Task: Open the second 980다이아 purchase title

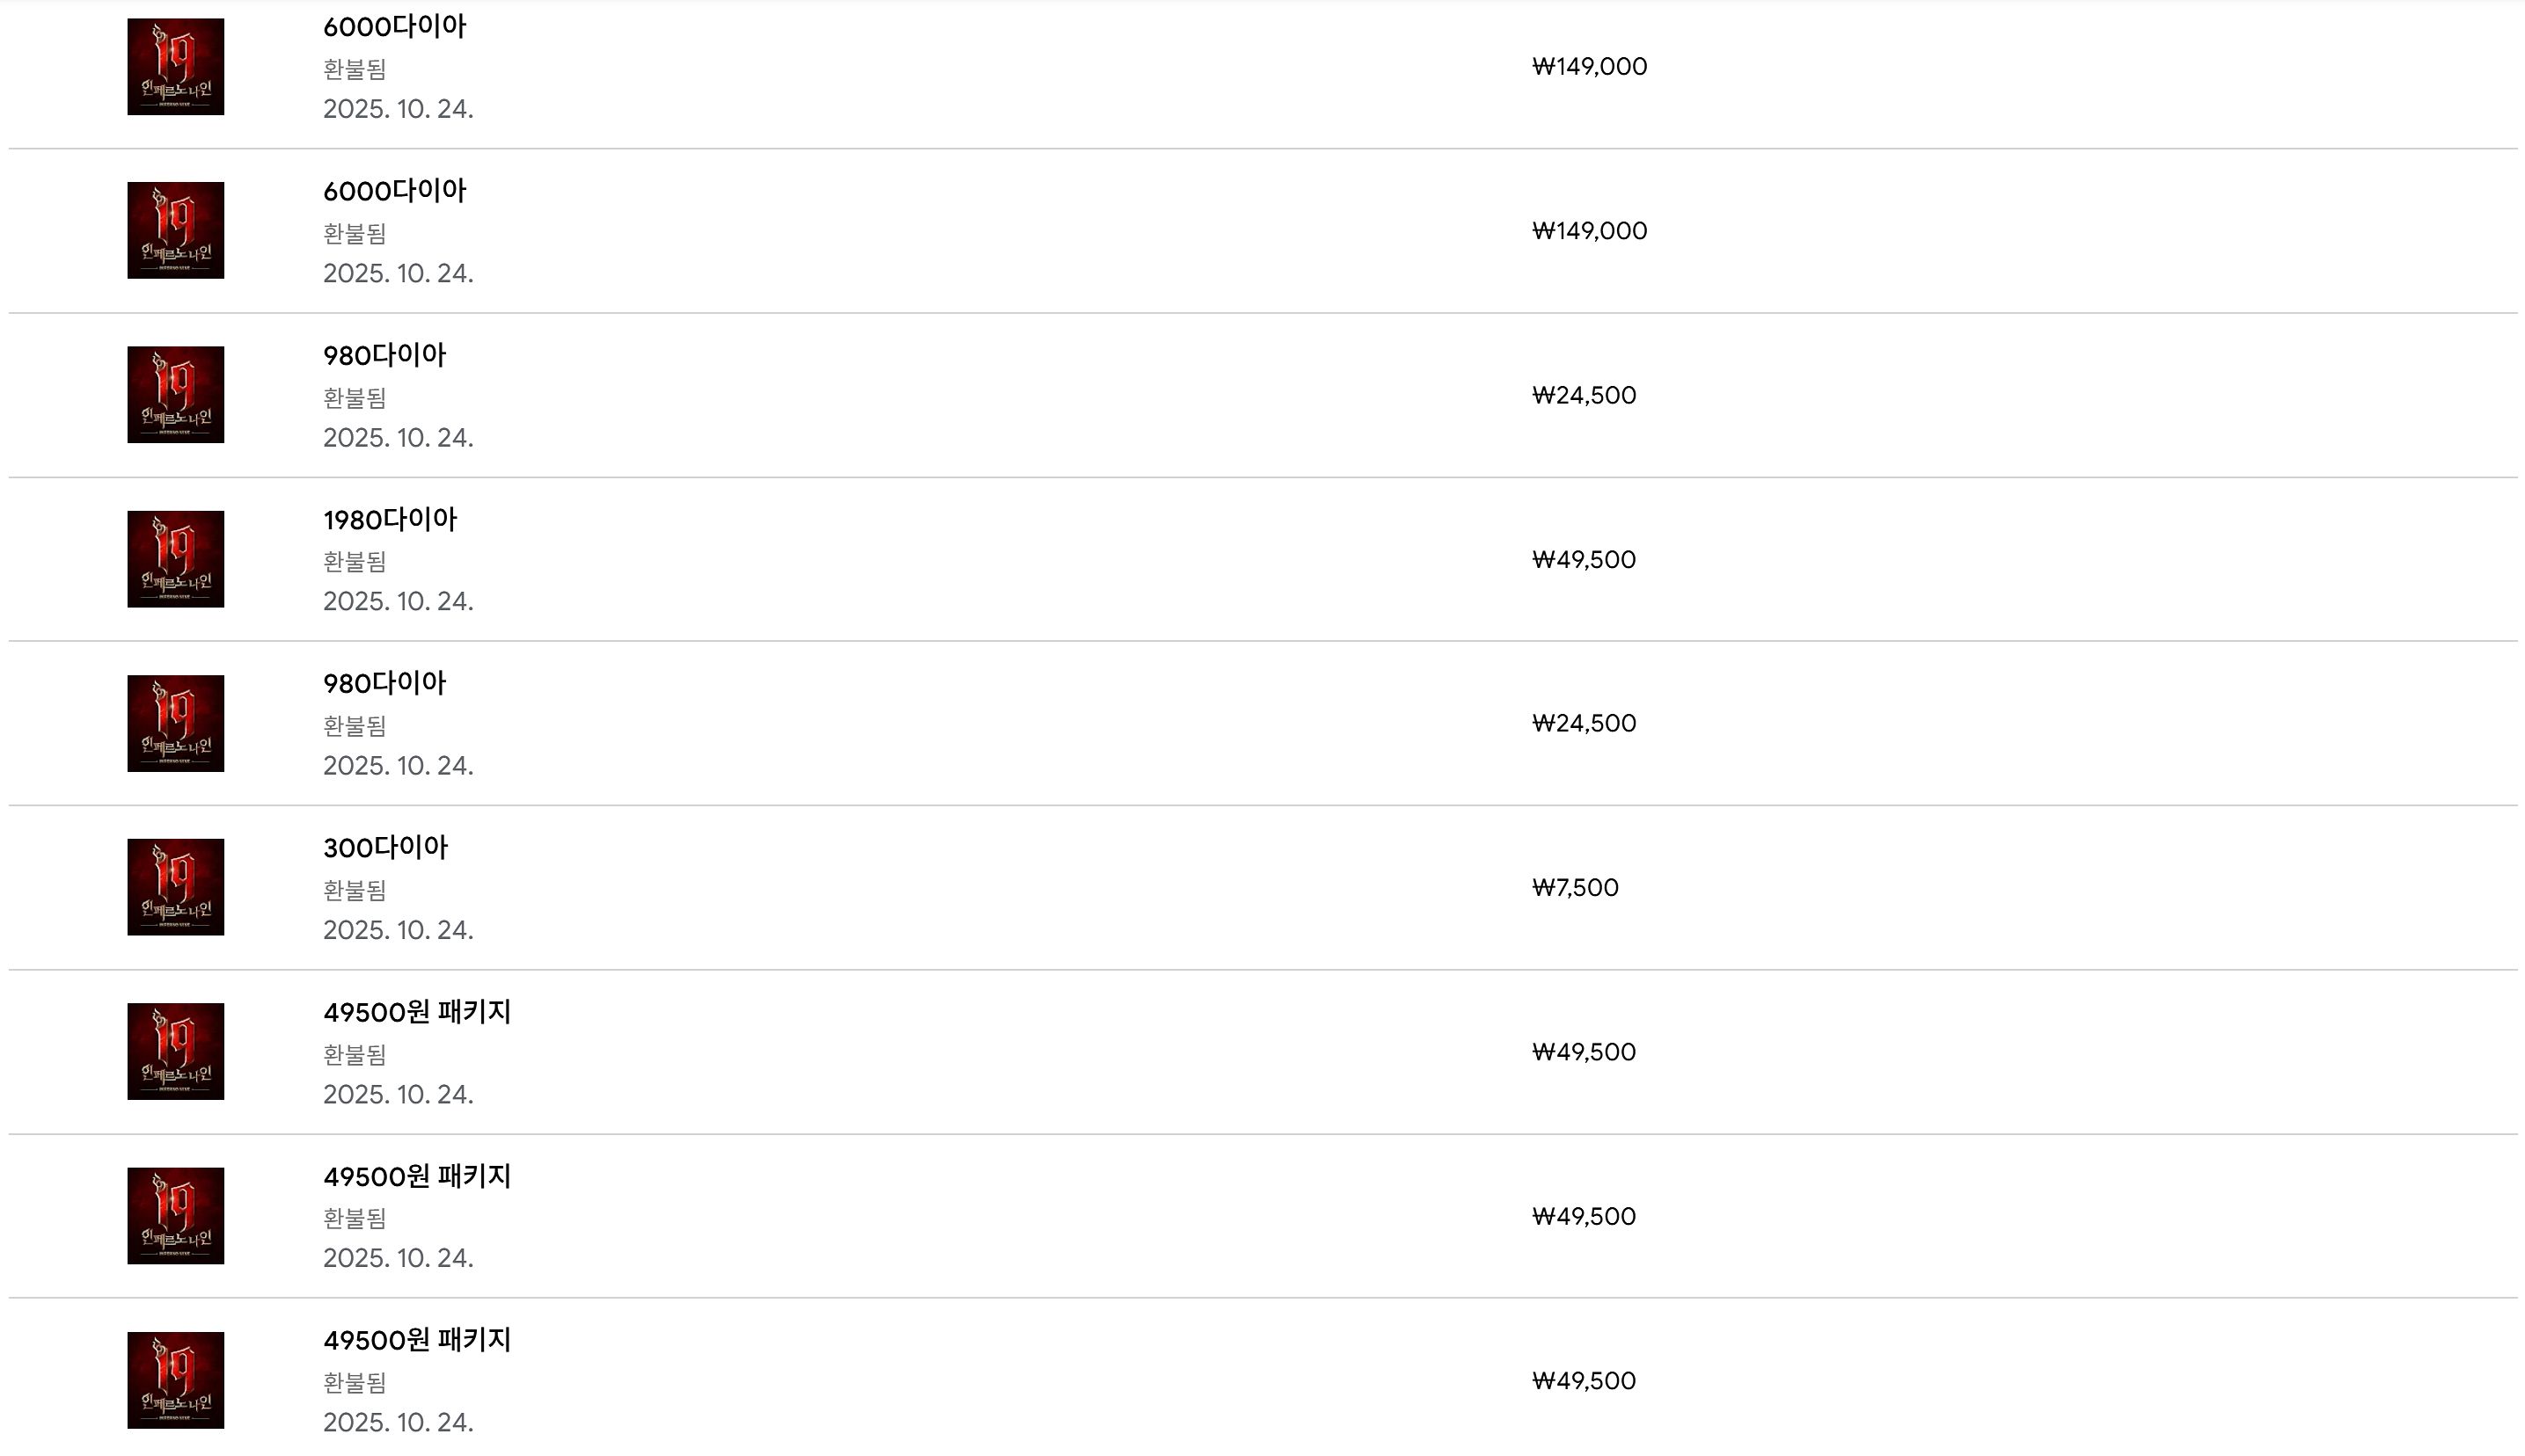Action: (384, 684)
